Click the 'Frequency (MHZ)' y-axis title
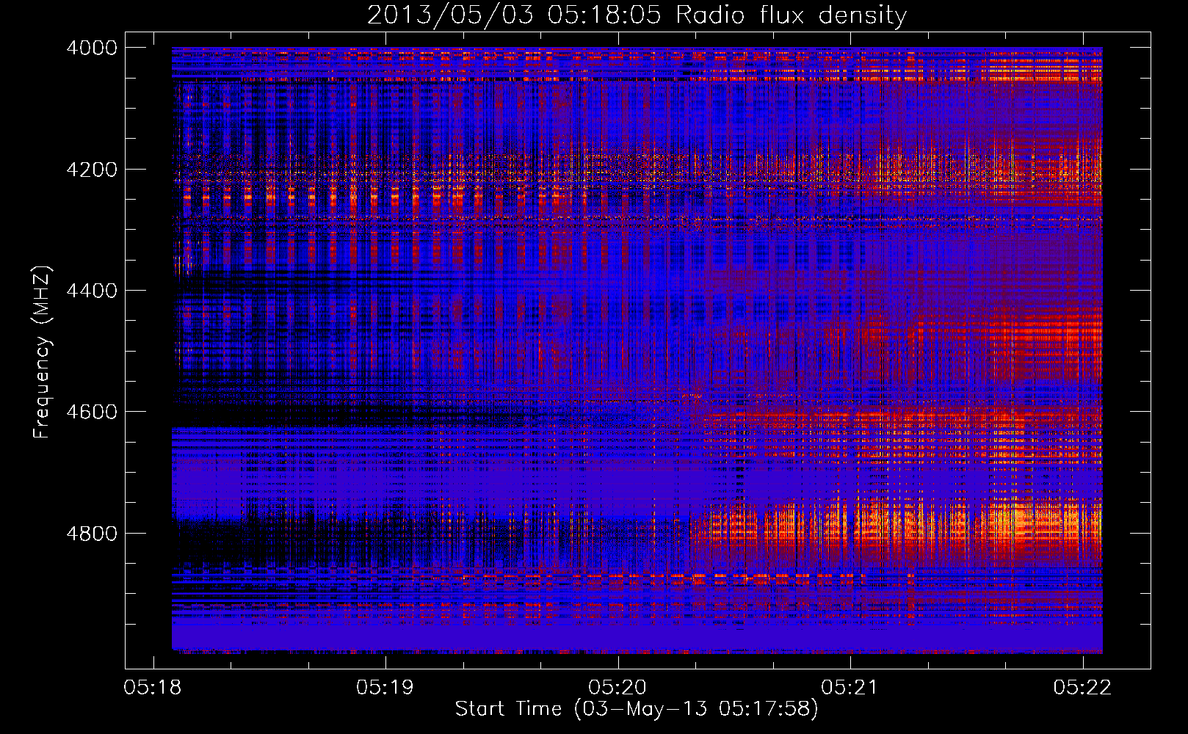 pos(42,352)
